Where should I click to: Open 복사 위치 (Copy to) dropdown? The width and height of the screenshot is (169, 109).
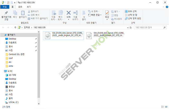pos(60,15)
